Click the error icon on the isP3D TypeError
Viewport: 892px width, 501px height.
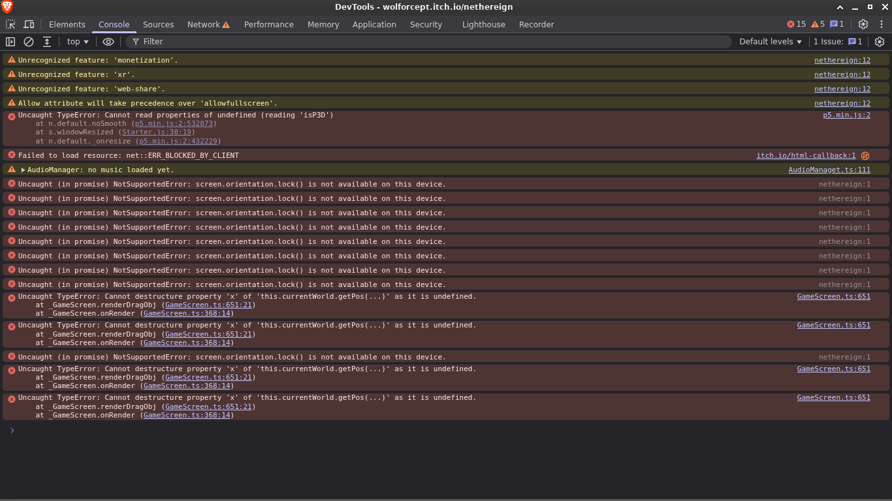pos(11,116)
